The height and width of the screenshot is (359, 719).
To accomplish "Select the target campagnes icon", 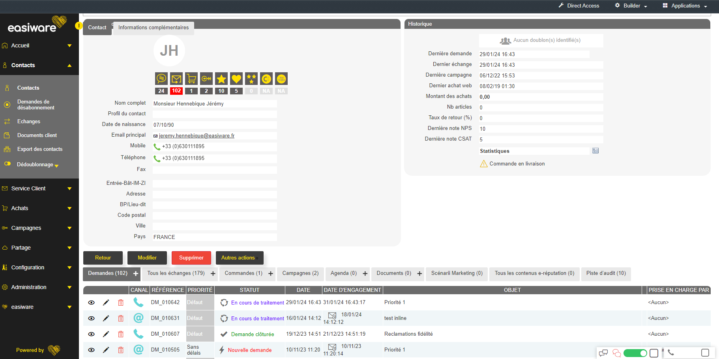I will click(x=206, y=78).
